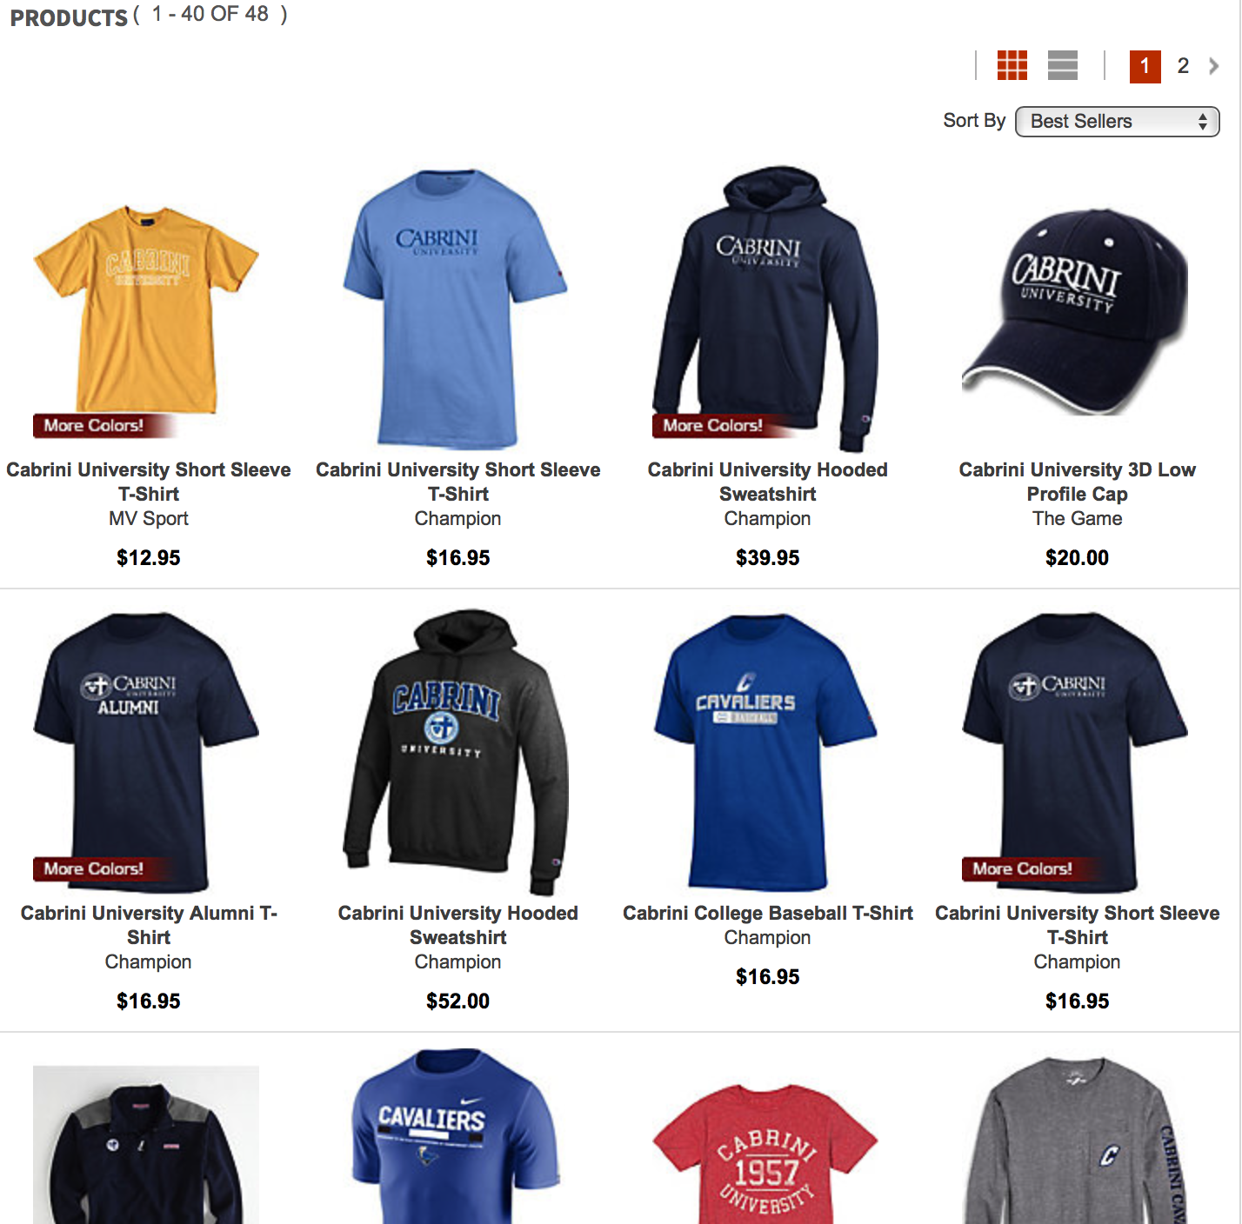Viewport: 1242px width, 1224px height.
Task: Open the black Cabrini hoodie image
Action: pyautogui.click(x=457, y=752)
